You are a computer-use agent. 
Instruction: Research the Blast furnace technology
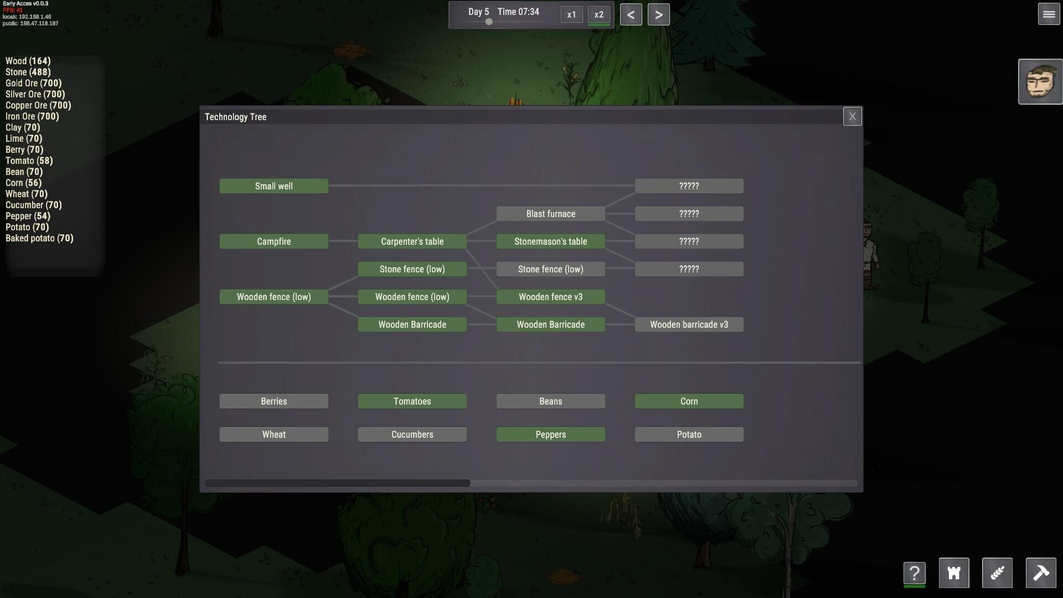pos(550,213)
